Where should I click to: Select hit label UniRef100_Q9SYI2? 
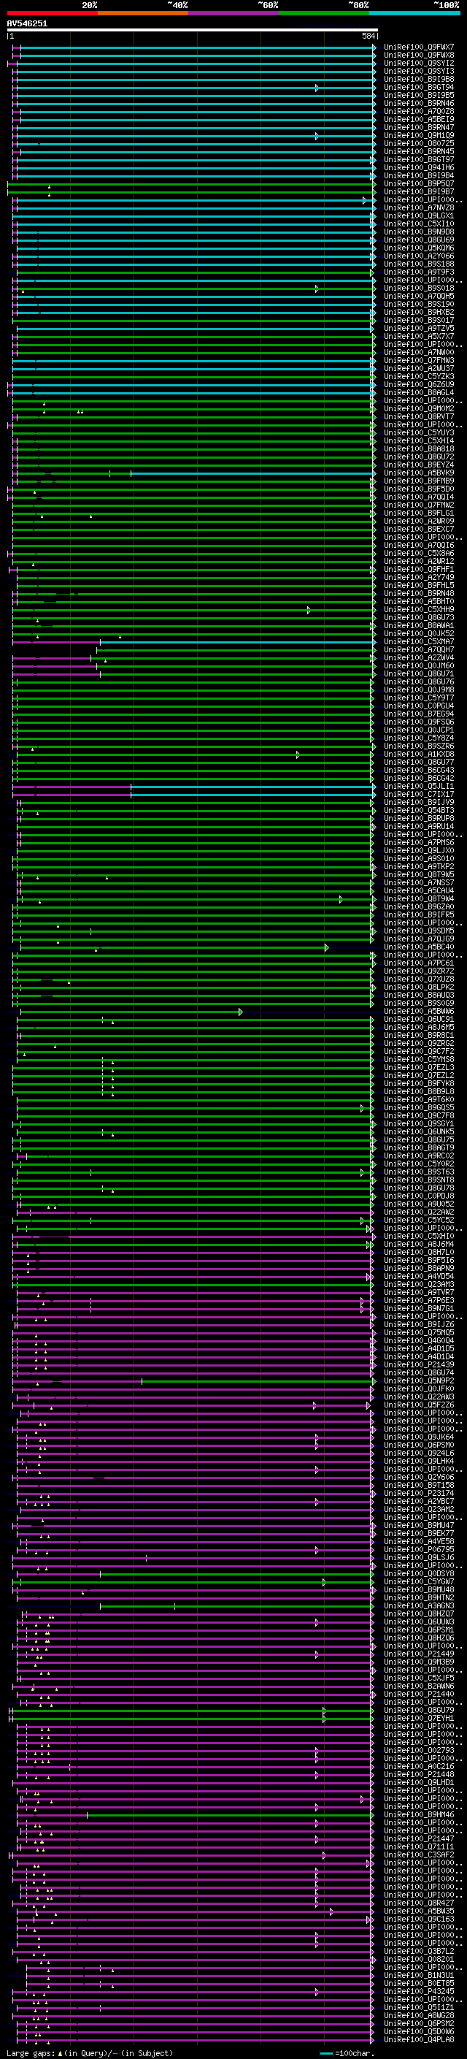tap(419, 63)
